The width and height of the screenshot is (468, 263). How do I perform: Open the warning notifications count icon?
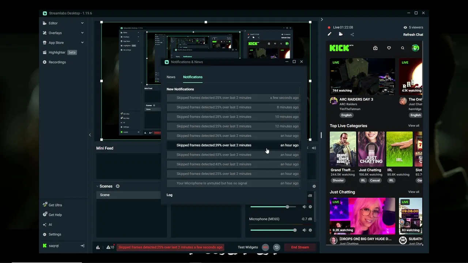pos(110,247)
